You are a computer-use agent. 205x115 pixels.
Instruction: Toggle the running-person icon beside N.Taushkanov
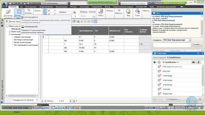pyautogui.click(x=199, y=62)
